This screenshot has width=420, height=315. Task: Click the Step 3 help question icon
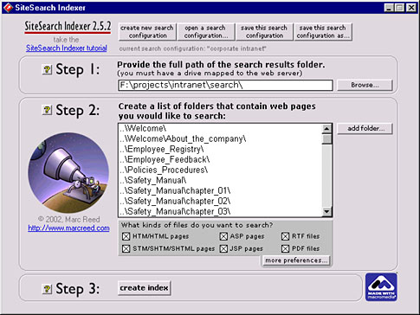tap(47, 289)
